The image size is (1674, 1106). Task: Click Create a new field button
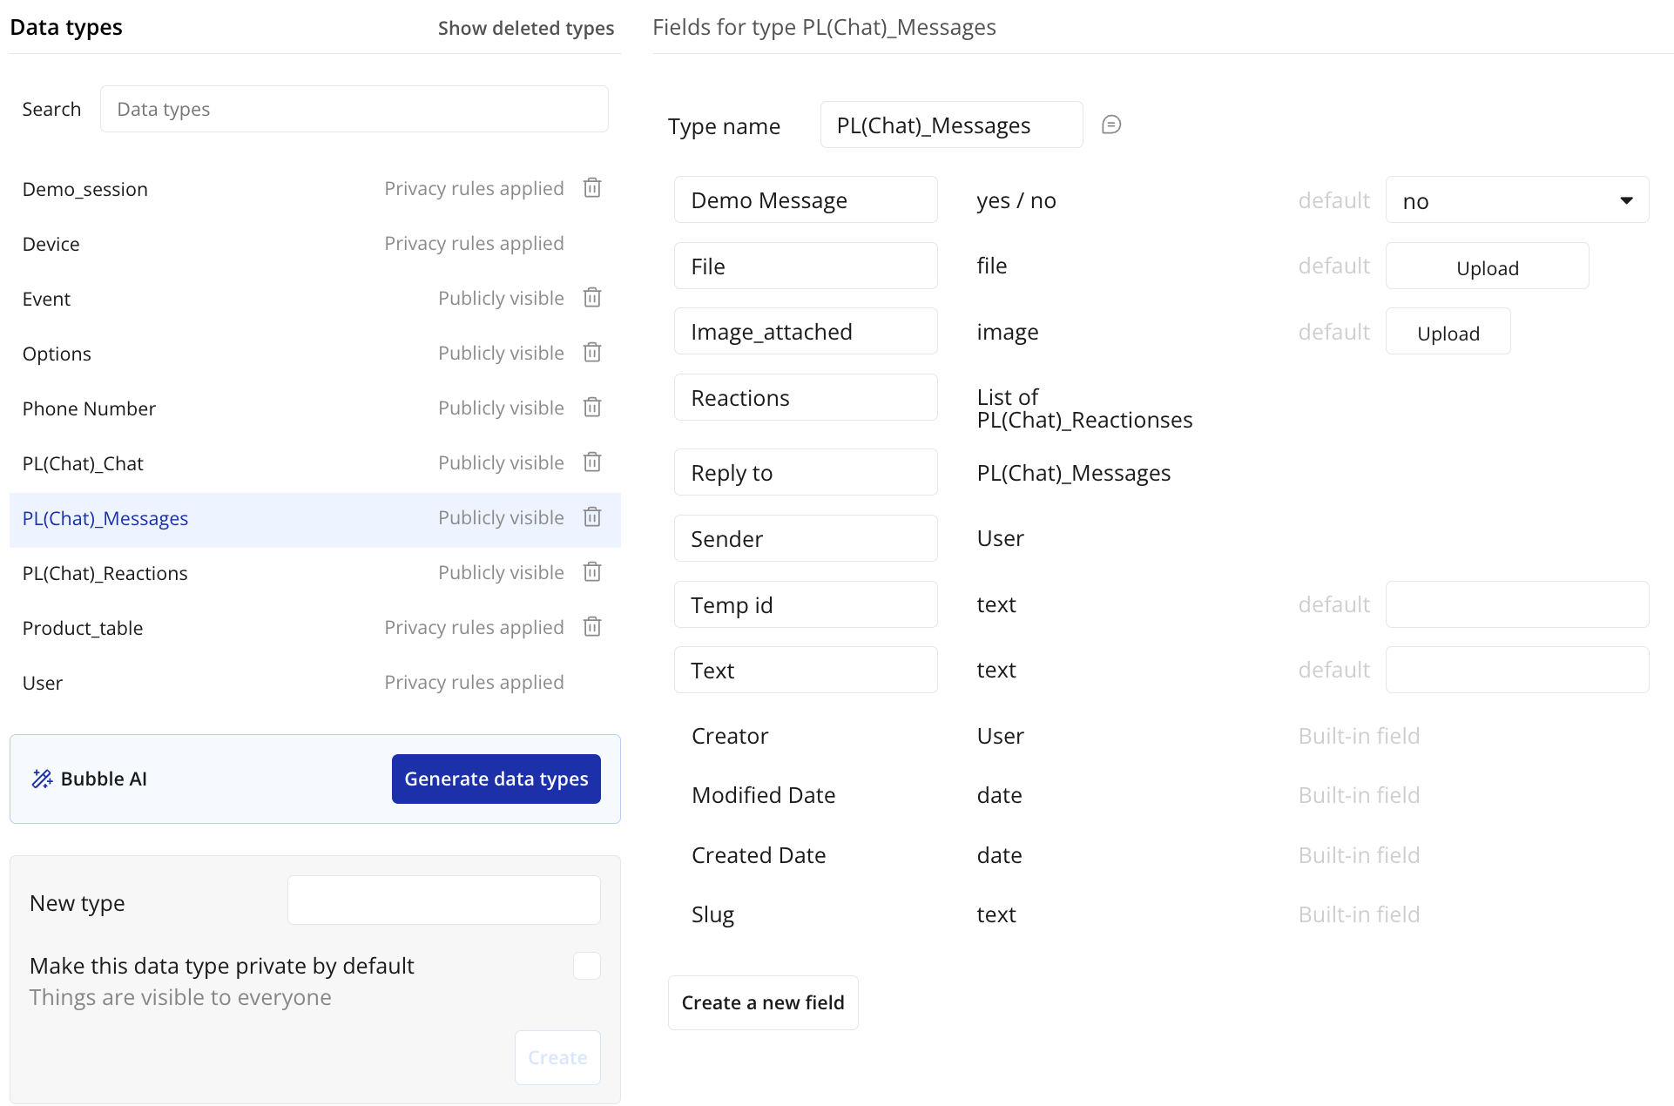(762, 1002)
